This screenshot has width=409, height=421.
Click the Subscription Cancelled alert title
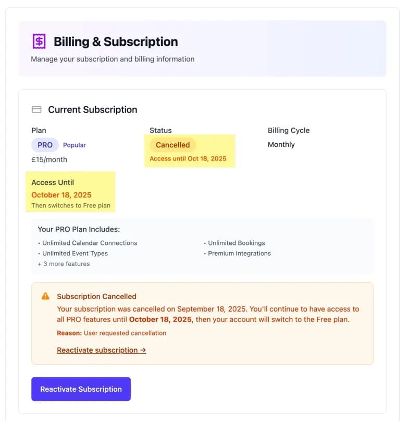click(96, 296)
